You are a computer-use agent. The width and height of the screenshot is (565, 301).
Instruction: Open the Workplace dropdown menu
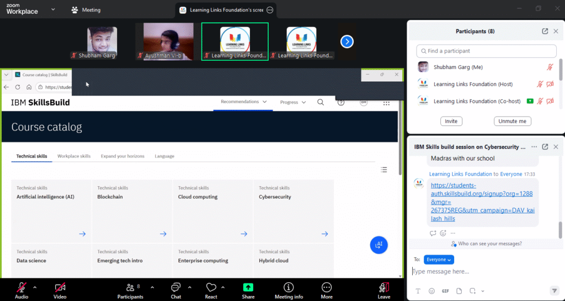point(52,9)
